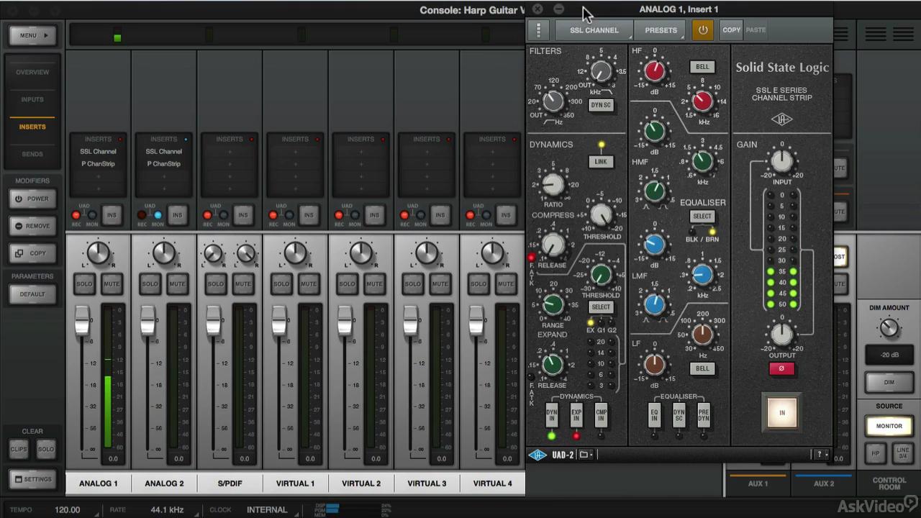Click the DIM AMOUNT knob
921x518 pixels.
(889, 329)
